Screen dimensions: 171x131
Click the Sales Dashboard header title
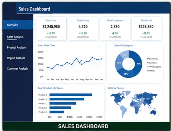pos(34,9)
